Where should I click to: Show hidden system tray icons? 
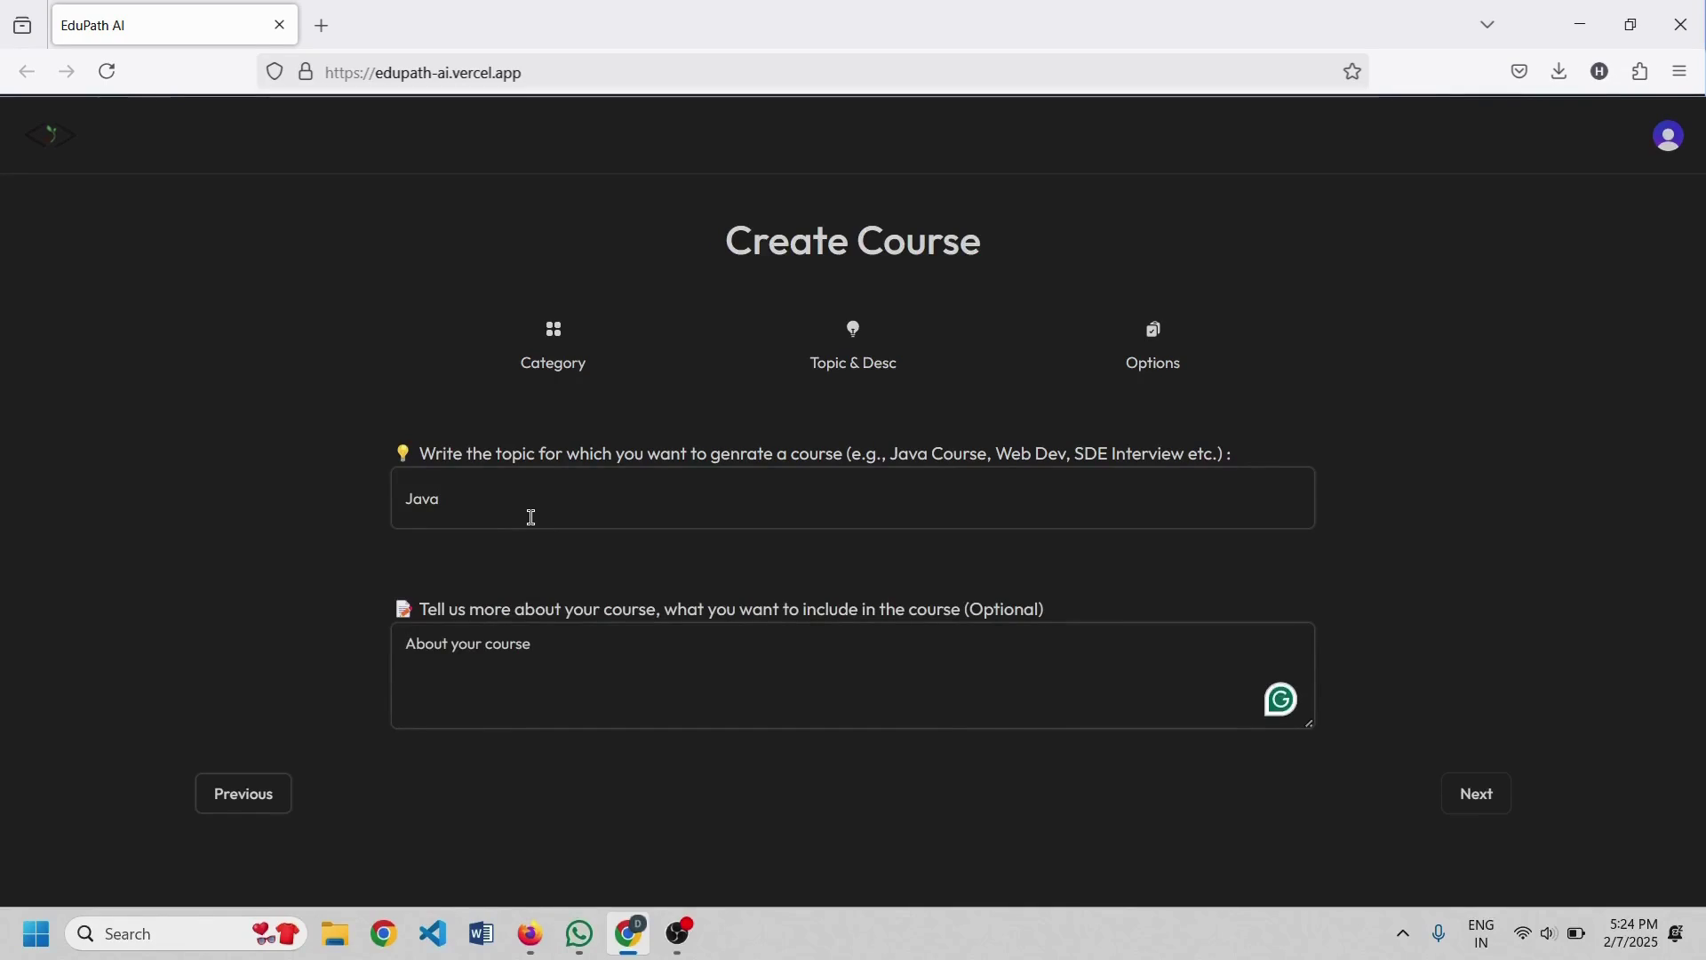click(1403, 934)
